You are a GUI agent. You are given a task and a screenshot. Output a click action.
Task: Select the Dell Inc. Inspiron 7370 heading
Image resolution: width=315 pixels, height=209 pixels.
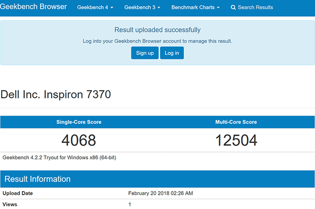pos(56,94)
